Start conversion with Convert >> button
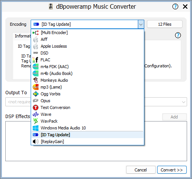The height and width of the screenshot is (179, 192). (172, 170)
